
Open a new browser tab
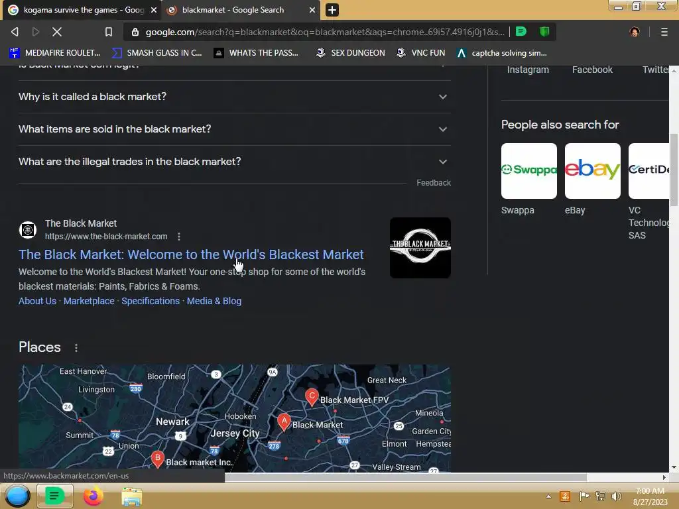[x=332, y=10]
